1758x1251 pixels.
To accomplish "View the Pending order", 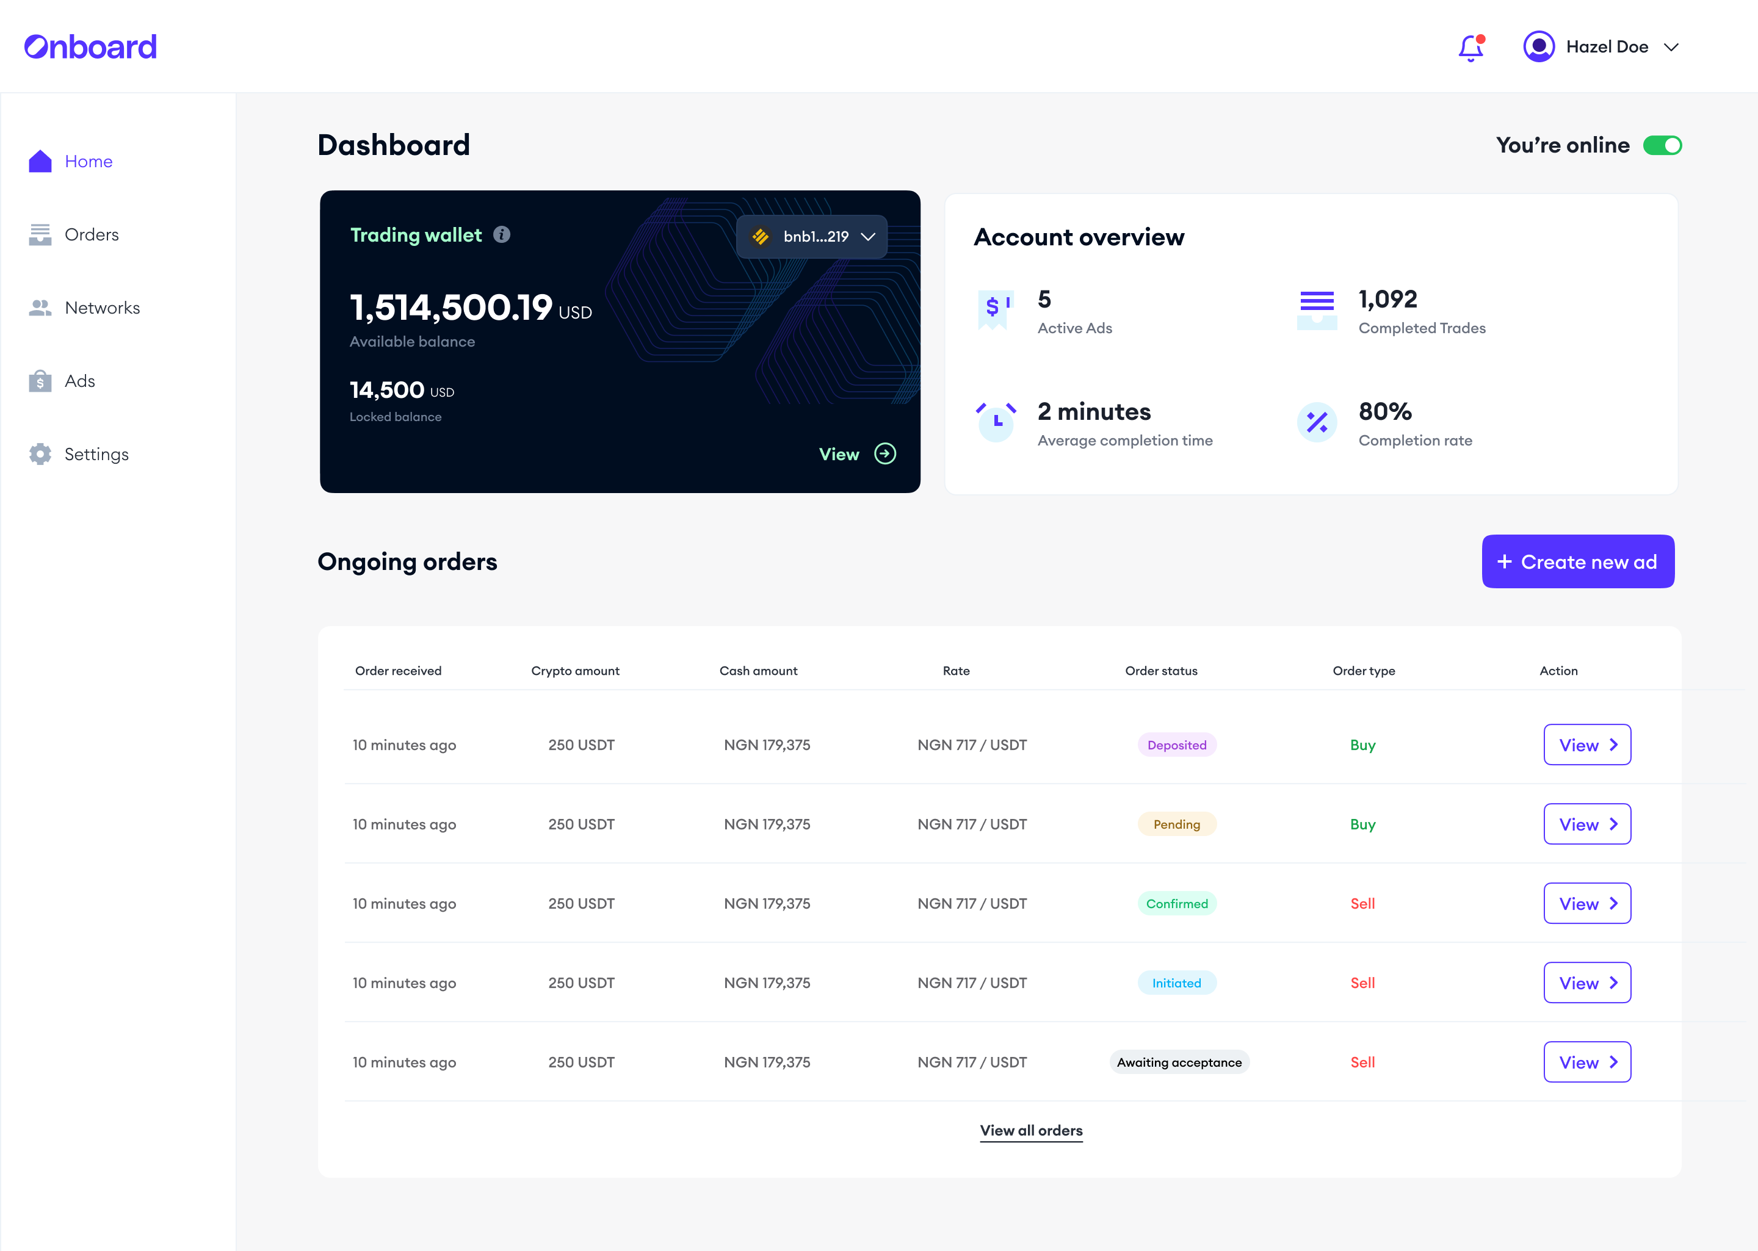I will (x=1587, y=823).
